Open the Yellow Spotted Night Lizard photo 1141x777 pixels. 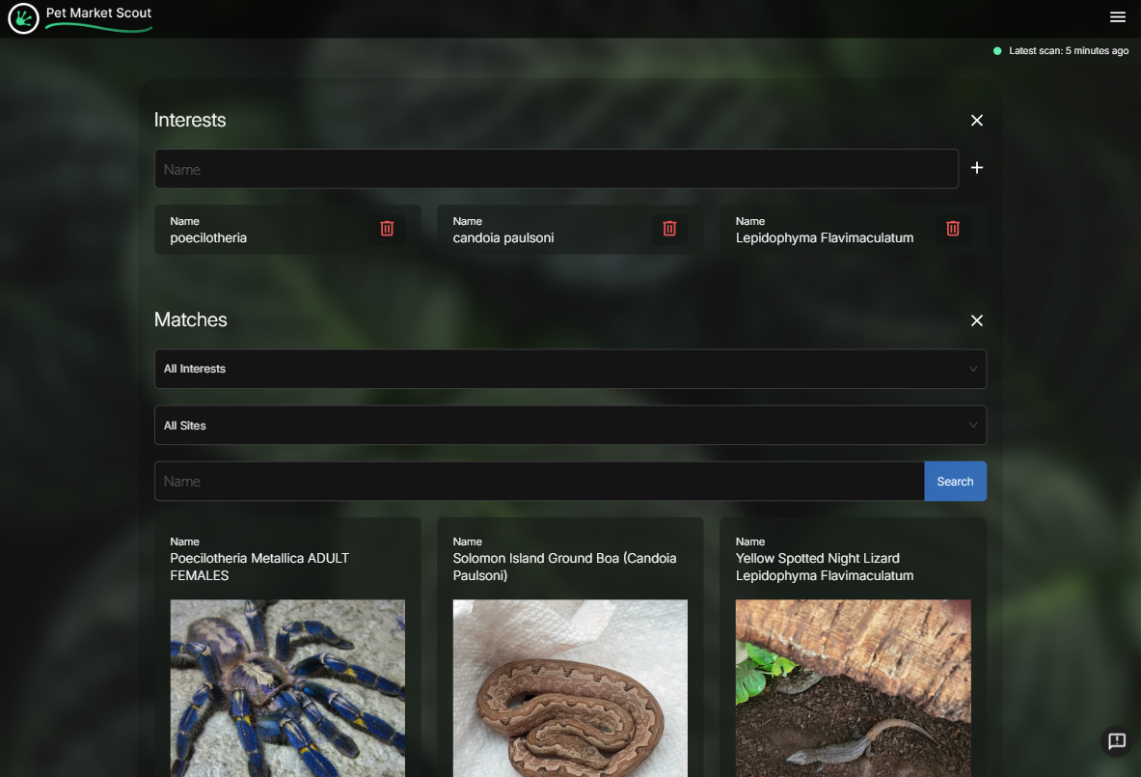coord(853,687)
